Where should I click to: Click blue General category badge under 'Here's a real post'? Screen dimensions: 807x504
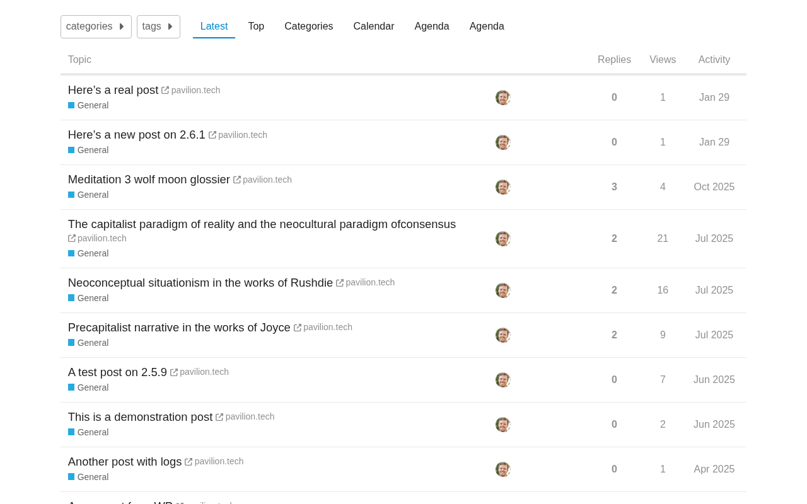[x=88, y=105]
